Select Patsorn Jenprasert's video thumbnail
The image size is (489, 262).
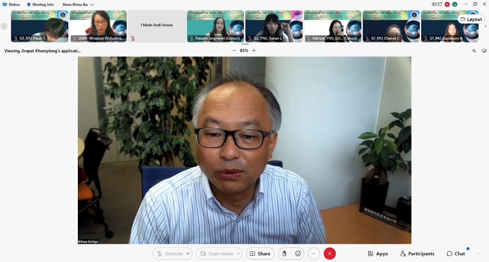tap(215, 26)
